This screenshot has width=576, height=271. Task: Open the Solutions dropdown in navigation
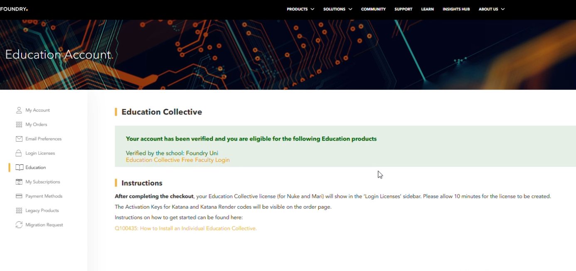pos(337,9)
